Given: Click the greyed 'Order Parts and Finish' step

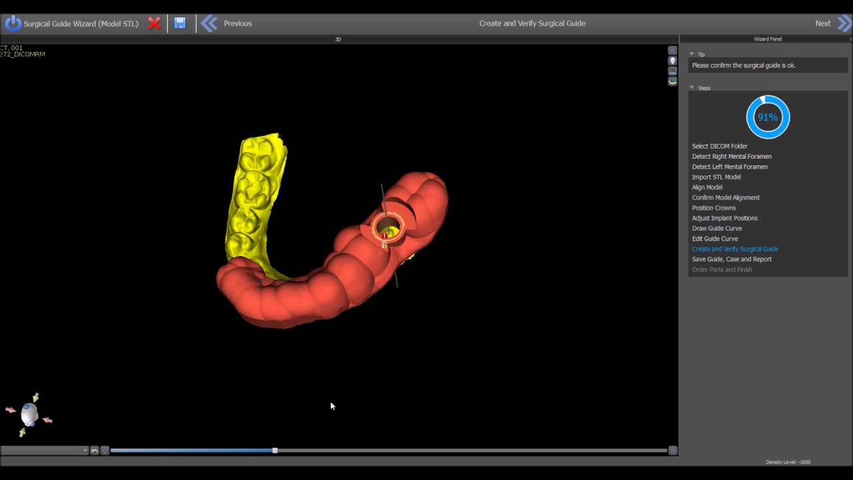Looking at the screenshot, I should 722,269.
